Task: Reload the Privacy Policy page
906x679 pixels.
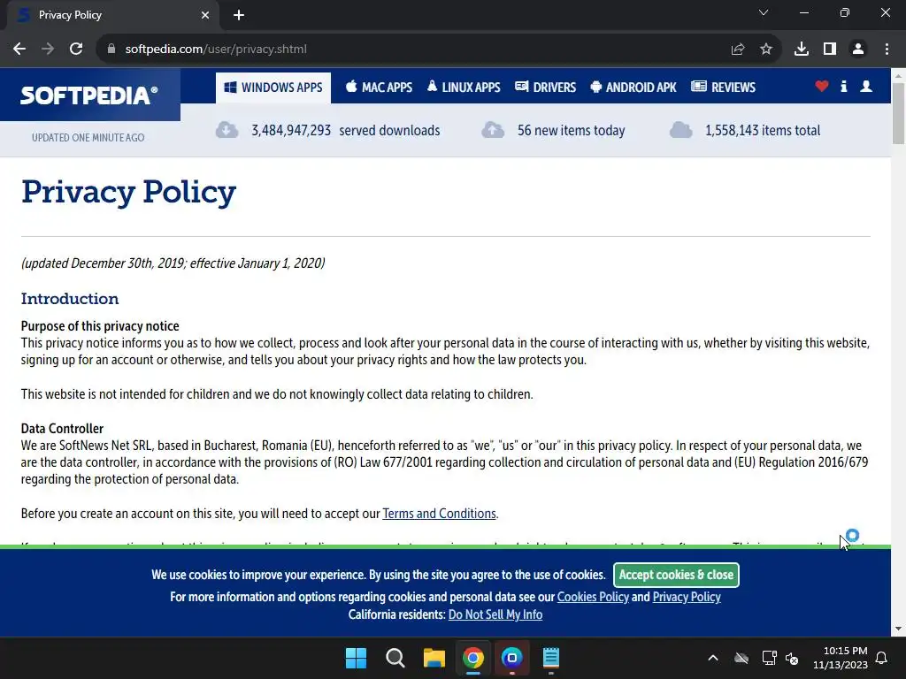Action: (76, 50)
